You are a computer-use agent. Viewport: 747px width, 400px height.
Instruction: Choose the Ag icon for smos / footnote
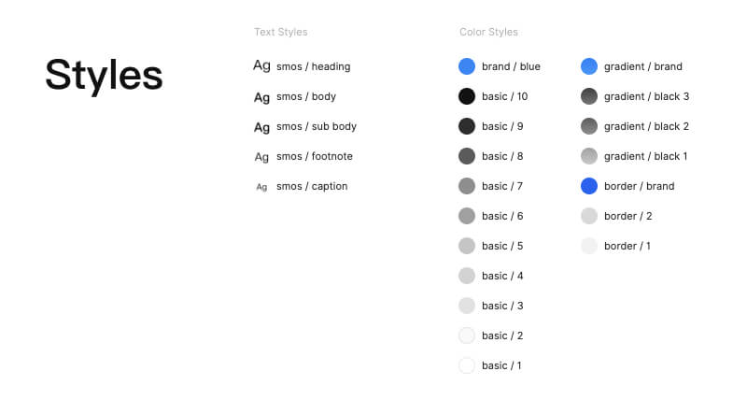261,156
